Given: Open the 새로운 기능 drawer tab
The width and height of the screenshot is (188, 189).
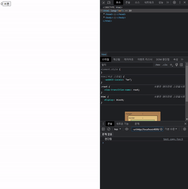Looking at the screenshot, I should (x=122, y=124).
